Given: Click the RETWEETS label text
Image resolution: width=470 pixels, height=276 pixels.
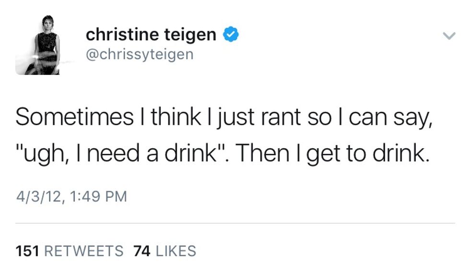Looking at the screenshot, I should (x=83, y=251).
